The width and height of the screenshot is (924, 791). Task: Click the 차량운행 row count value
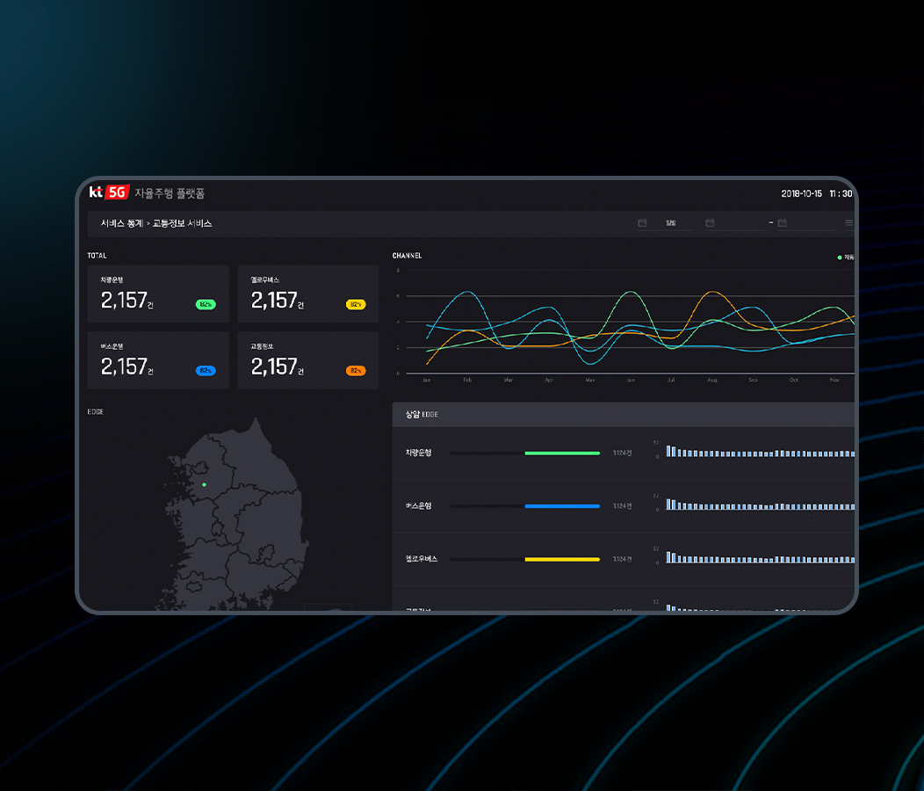click(622, 453)
